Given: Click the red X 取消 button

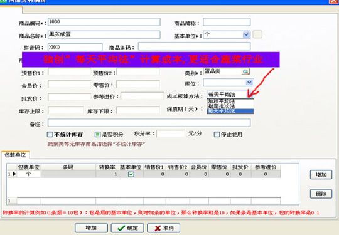Looking at the screenshot, I should (x=163, y=228).
